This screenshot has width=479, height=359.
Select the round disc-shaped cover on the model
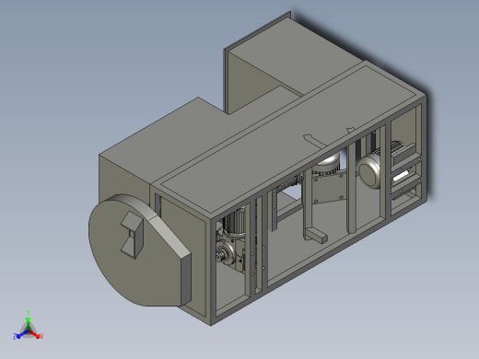[x=140, y=250]
